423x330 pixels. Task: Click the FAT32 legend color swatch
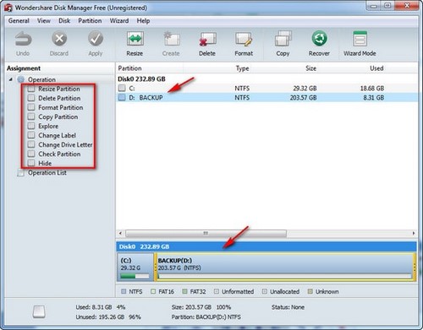184,291
